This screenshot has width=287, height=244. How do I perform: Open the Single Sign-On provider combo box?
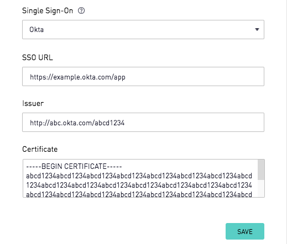(x=143, y=29)
